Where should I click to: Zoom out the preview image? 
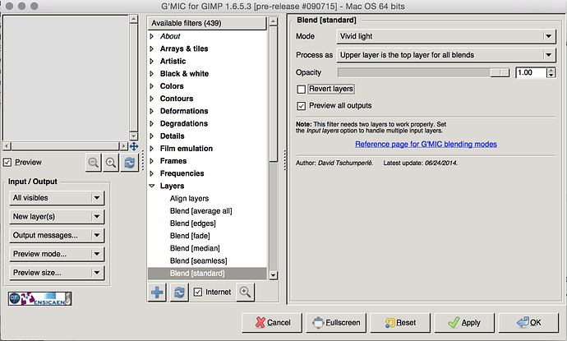[x=94, y=163]
